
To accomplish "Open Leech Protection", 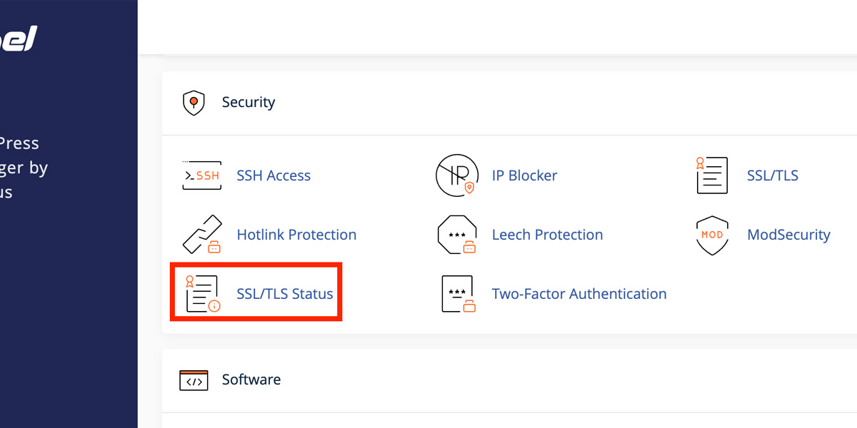I will click(x=547, y=234).
